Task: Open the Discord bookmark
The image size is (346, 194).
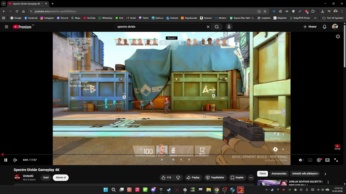Action: click(62, 18)
